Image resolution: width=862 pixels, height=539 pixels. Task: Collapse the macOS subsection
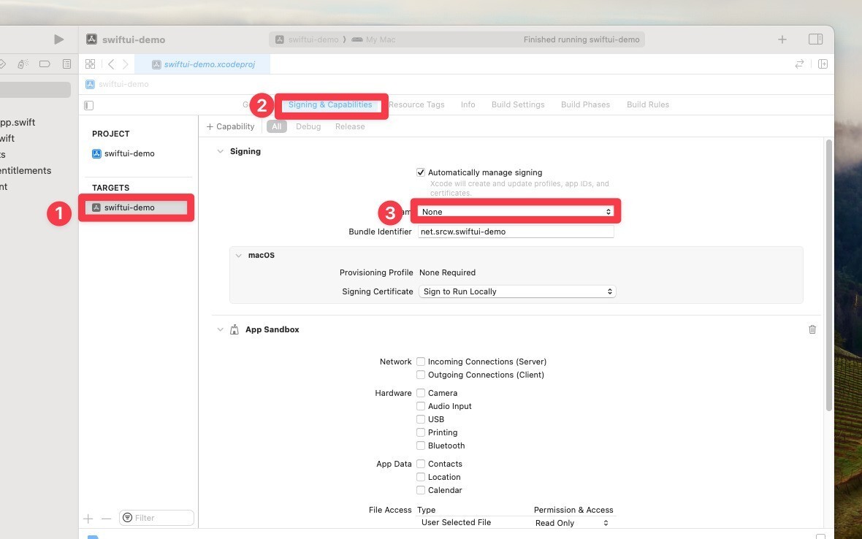tap(239, 256)
